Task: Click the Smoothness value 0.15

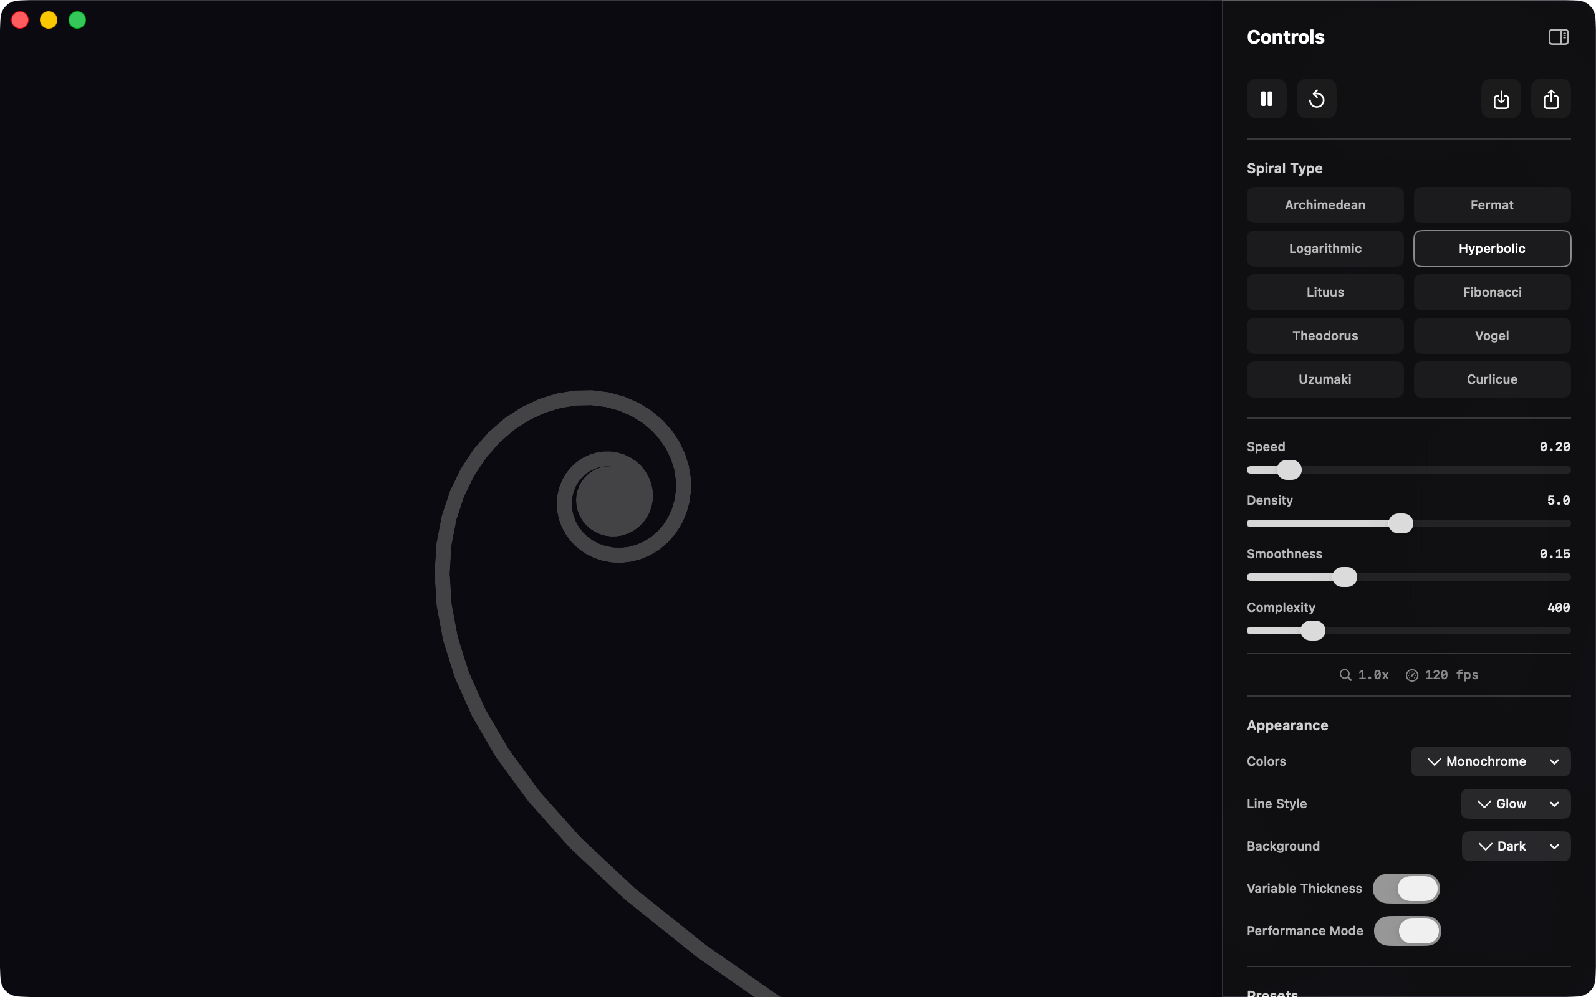Action: pyautogui.click(x=1554, y=554)
